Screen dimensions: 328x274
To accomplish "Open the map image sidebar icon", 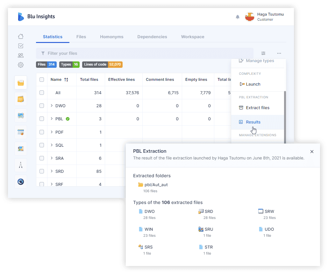I will point(21,116).
